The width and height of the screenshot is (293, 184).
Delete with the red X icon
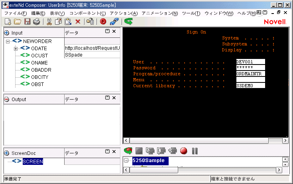click(x=78, y=22)
